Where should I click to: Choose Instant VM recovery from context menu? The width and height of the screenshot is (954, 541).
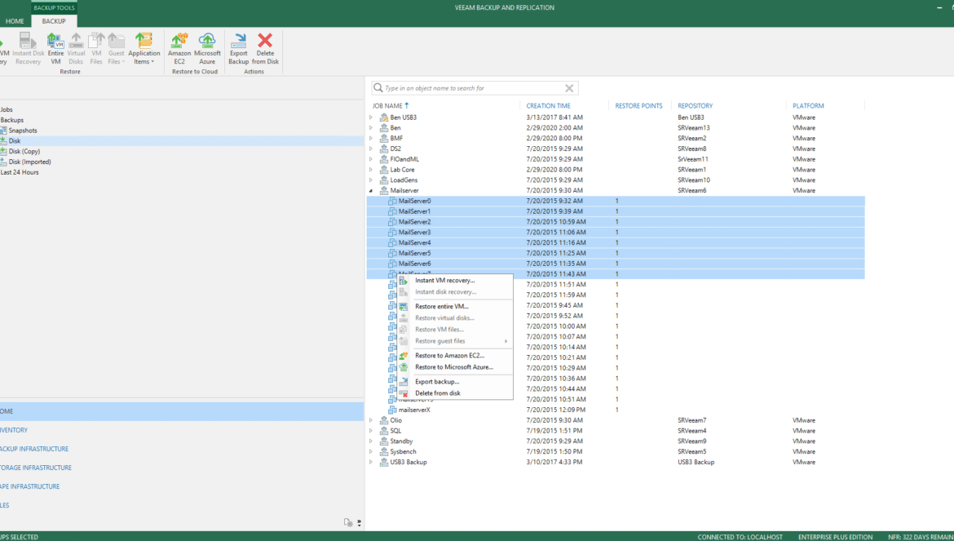454,281
